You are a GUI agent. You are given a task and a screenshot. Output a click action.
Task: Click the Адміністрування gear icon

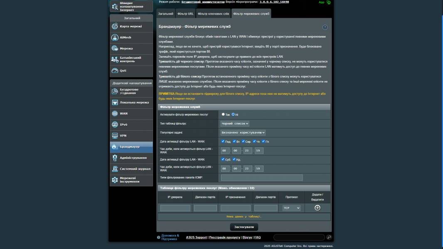click(x=115, y=158)
